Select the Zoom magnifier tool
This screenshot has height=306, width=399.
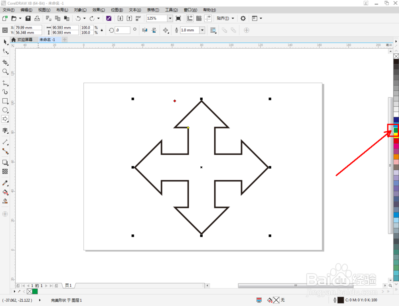(5, 72)
